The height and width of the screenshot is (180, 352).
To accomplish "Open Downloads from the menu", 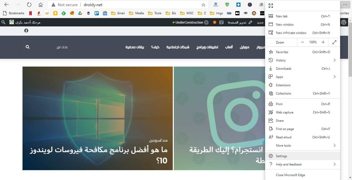I will click(x=303, y=68).
